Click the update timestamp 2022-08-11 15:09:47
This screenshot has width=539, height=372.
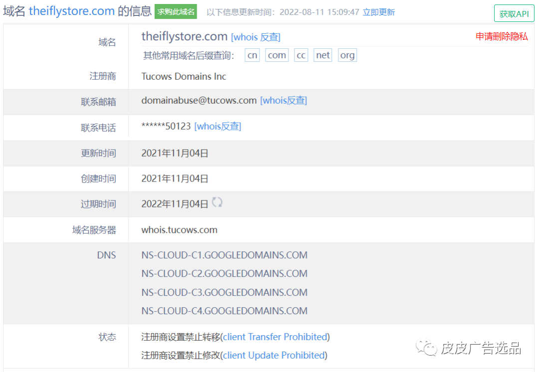pyautogui.click(x=319, y=12)
